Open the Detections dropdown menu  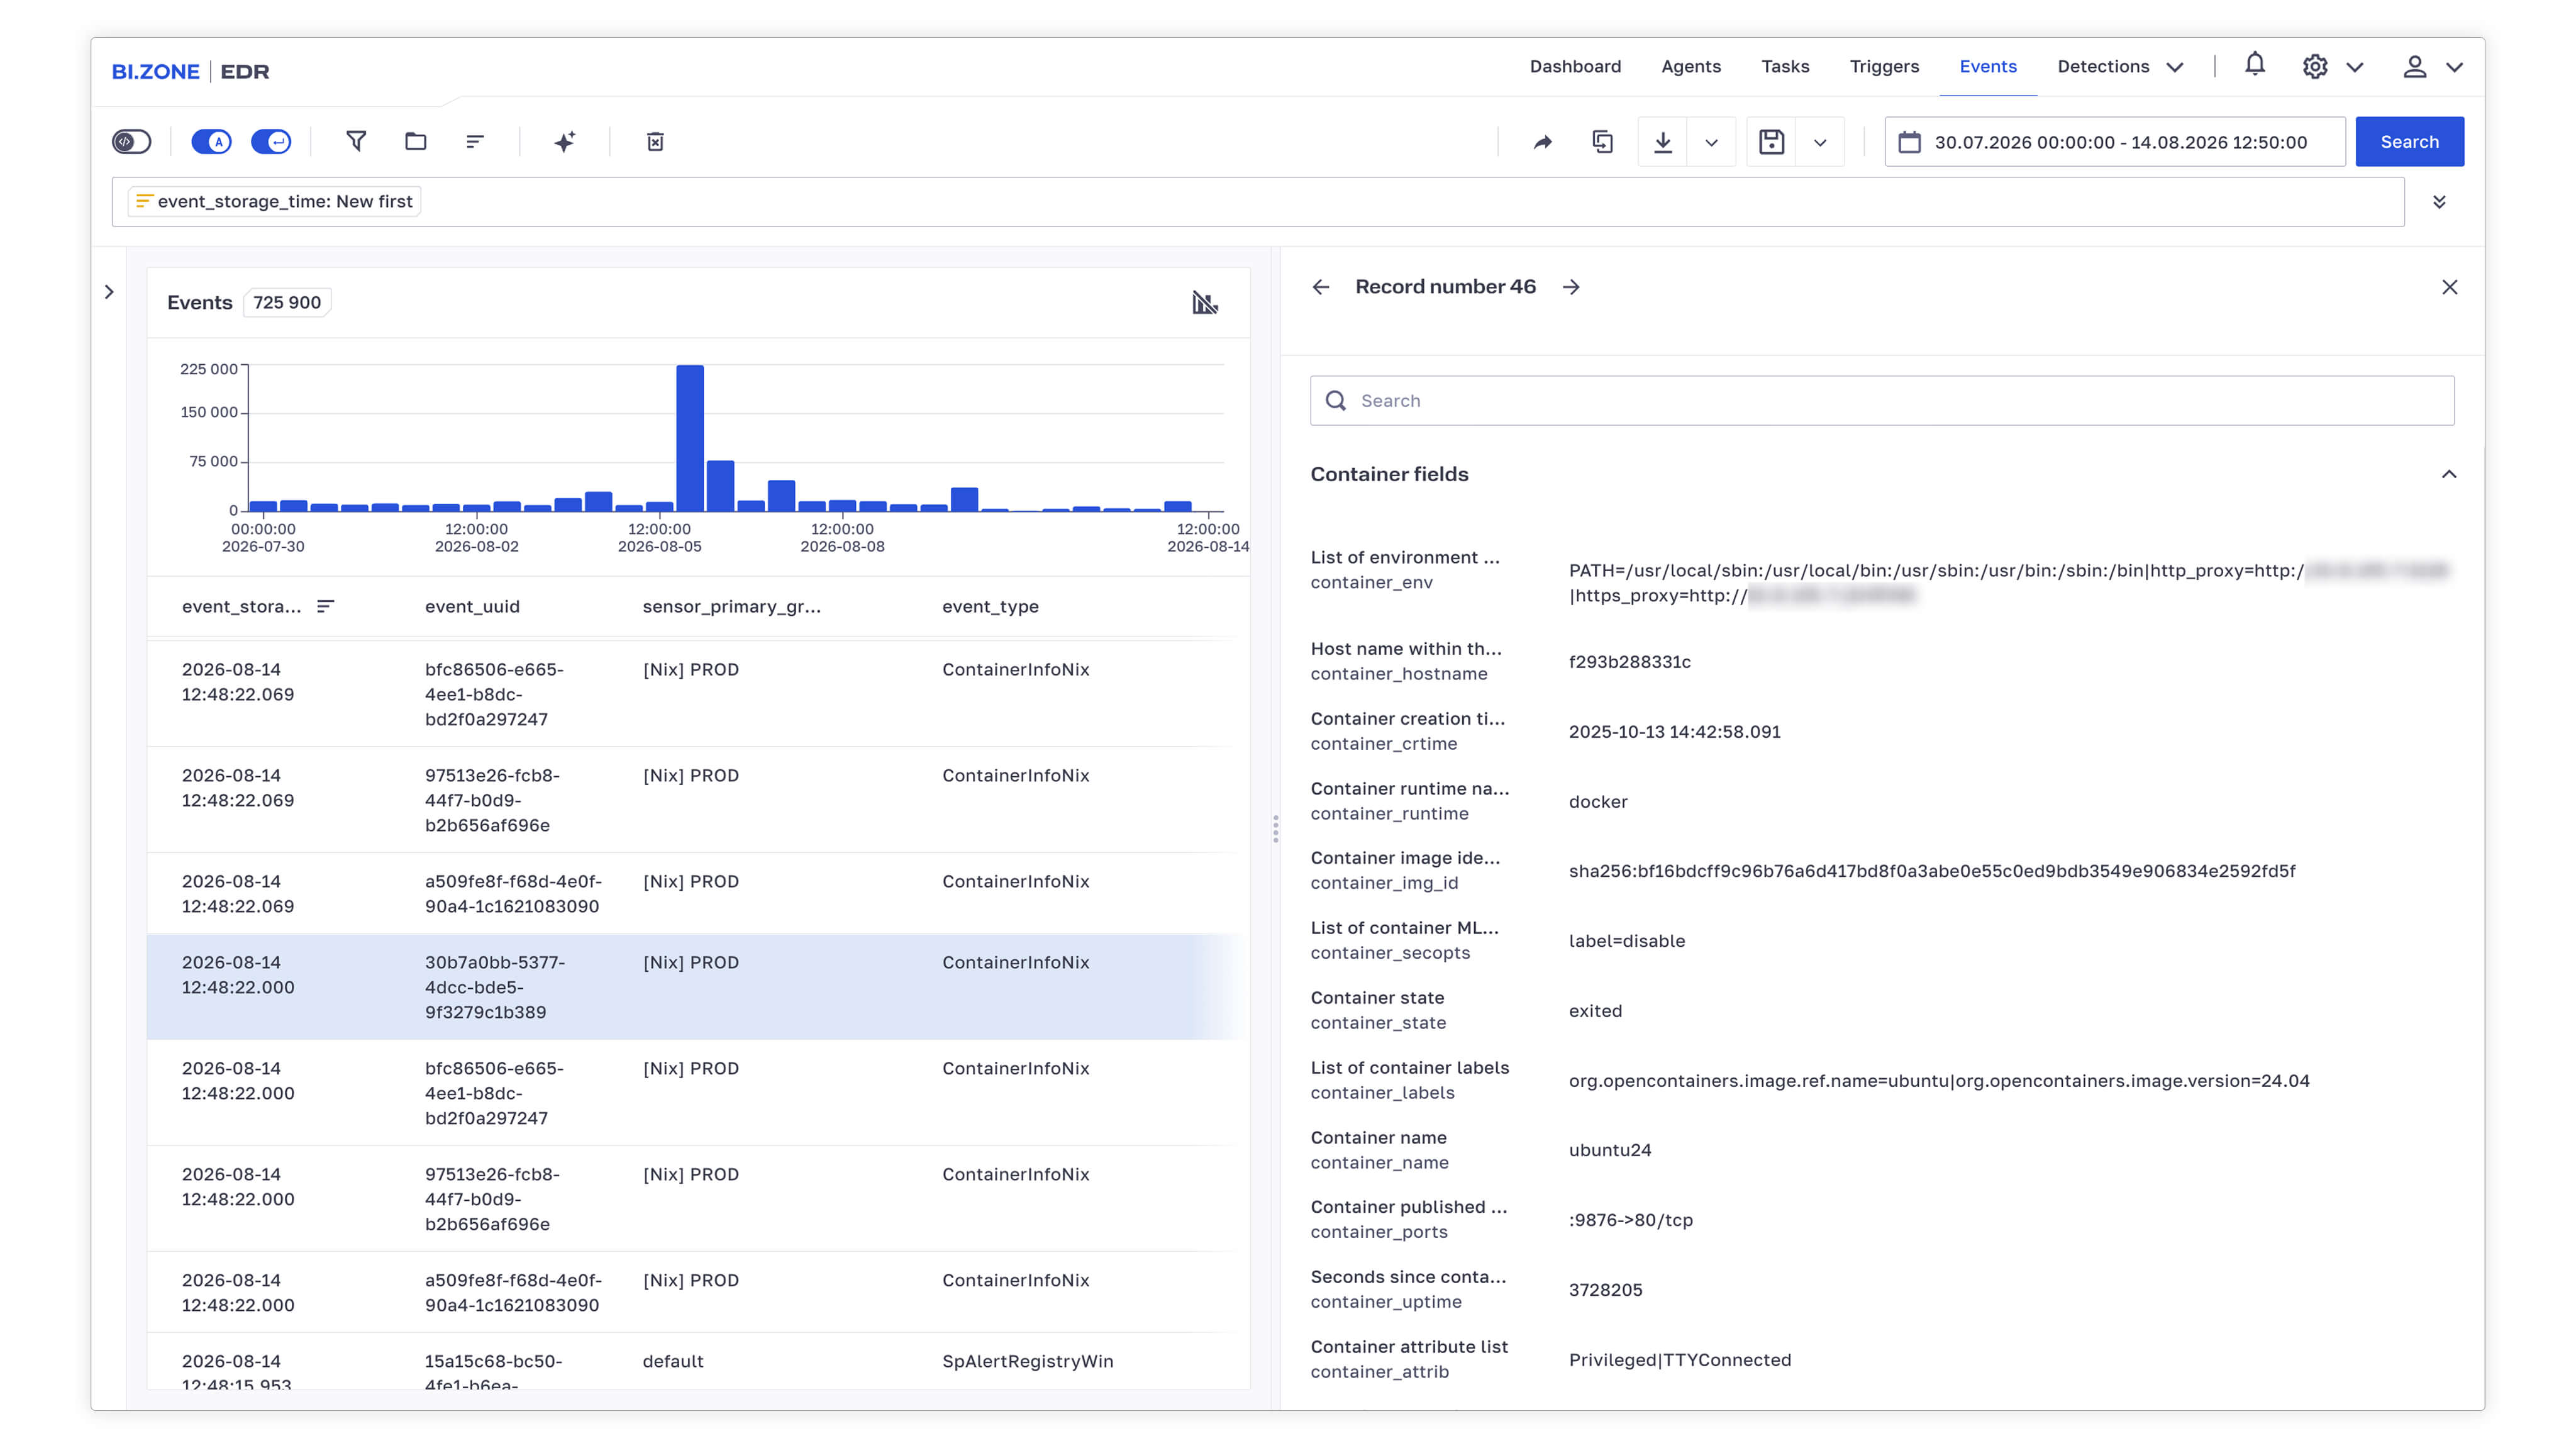[x=2120, y=67]
